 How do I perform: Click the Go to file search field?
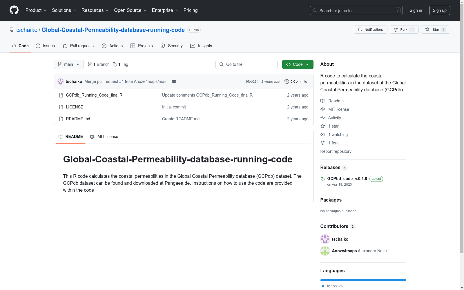click(x=246, y=64)
